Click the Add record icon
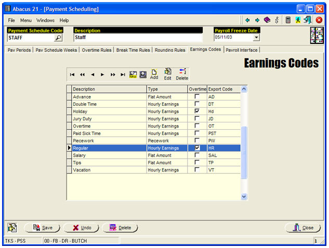The height and width of the screenshot is (248, 329). click(x=154, y=74)
